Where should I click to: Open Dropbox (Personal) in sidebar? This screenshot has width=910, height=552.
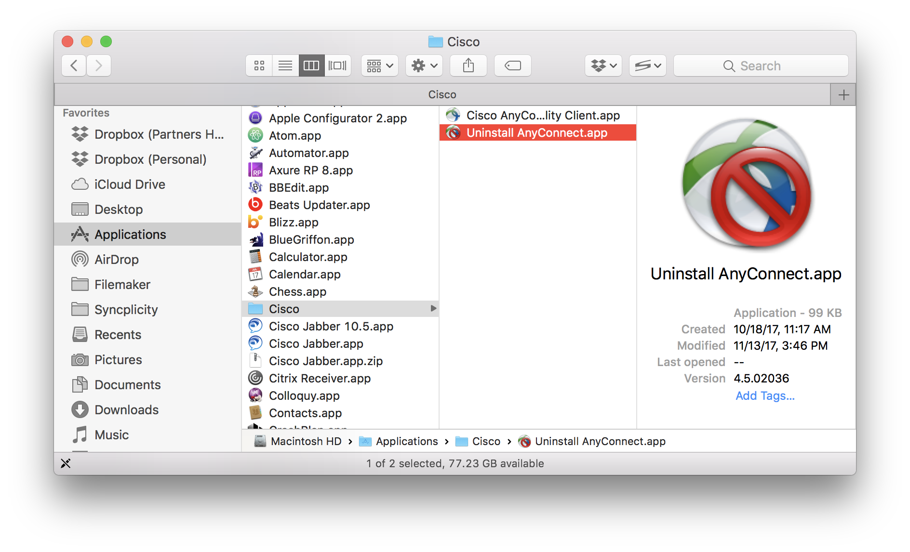tap(147, 159)
